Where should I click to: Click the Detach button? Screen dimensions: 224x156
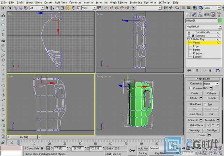[x=212, y=98]
